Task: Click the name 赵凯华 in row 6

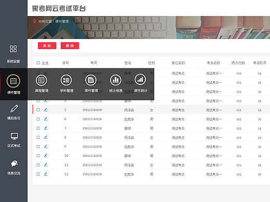Action: (129, 119)
